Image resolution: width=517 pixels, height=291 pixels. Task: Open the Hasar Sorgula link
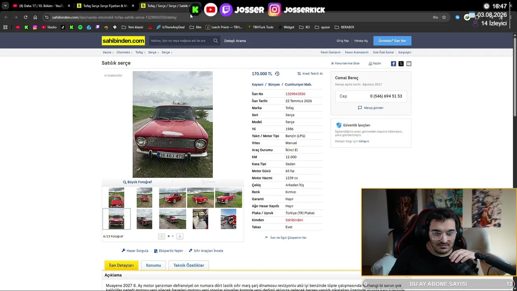pos(135,251)
